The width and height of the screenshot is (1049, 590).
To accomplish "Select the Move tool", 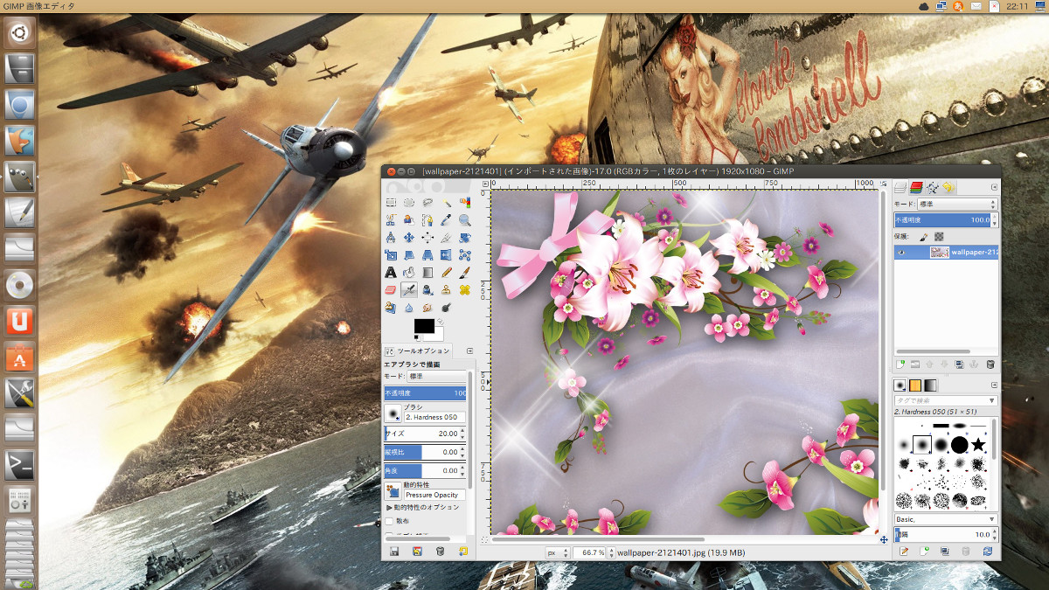I will pos(409,237).
